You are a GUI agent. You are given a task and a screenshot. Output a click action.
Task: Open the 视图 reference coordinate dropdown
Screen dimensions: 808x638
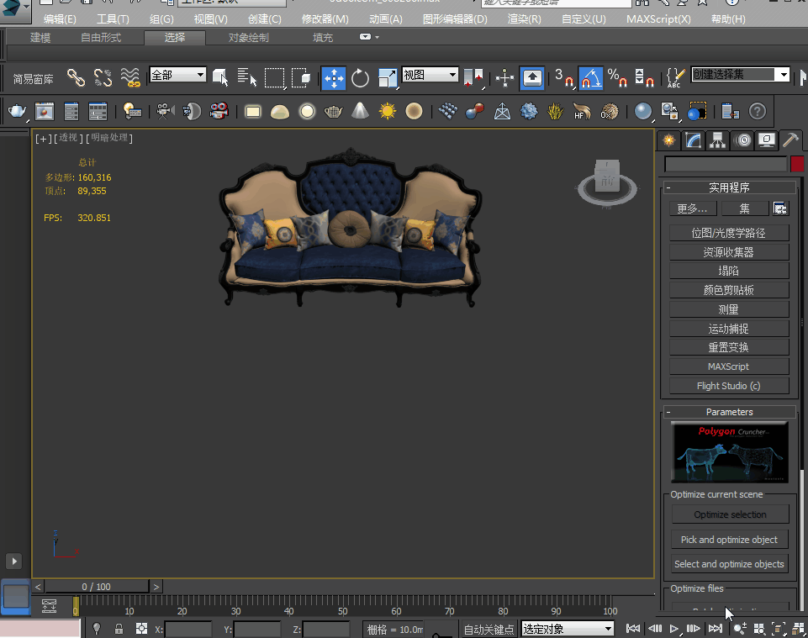430,75
